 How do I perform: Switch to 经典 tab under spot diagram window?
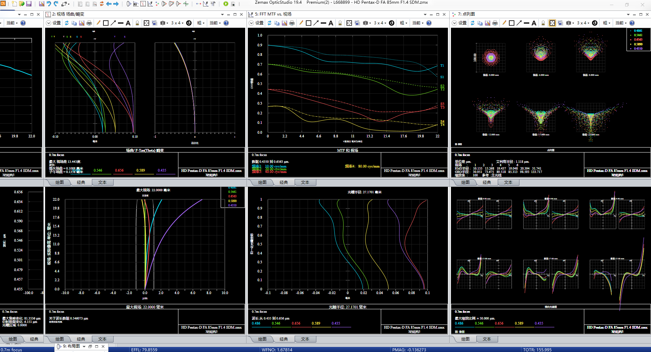pyautogui.click(x=487, y=182)
